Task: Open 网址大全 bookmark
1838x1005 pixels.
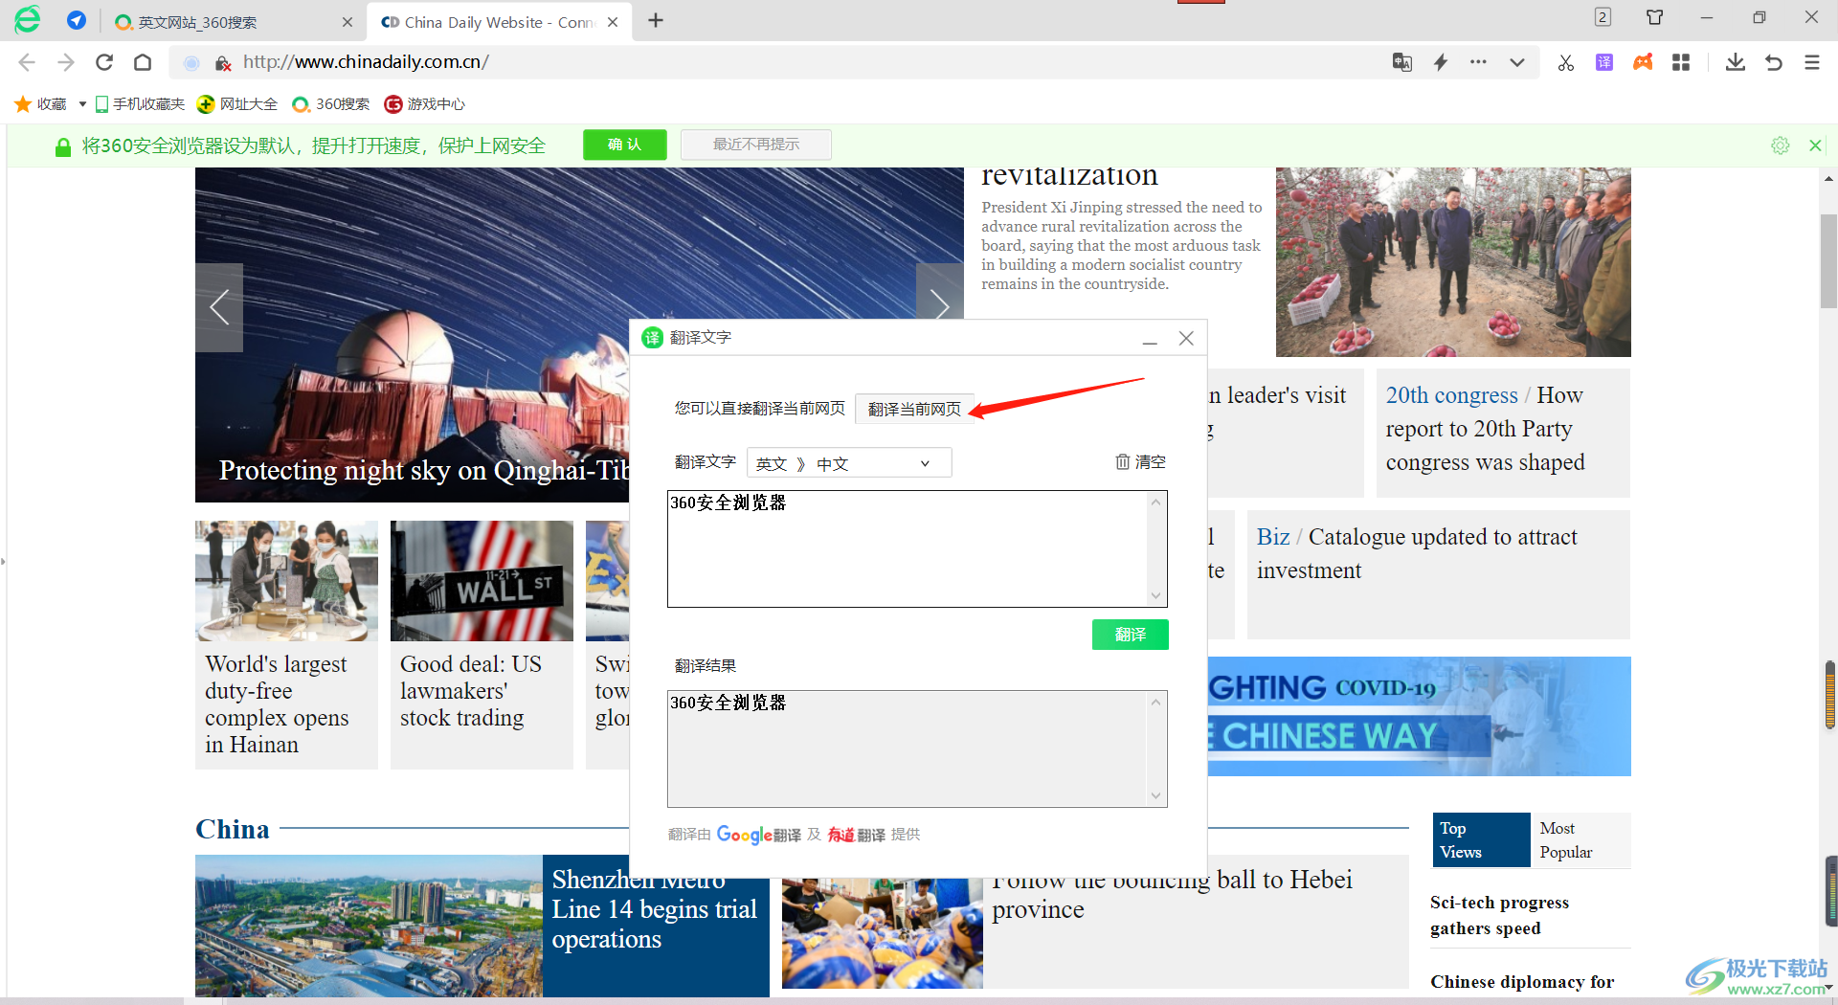Action: point(237,104)
